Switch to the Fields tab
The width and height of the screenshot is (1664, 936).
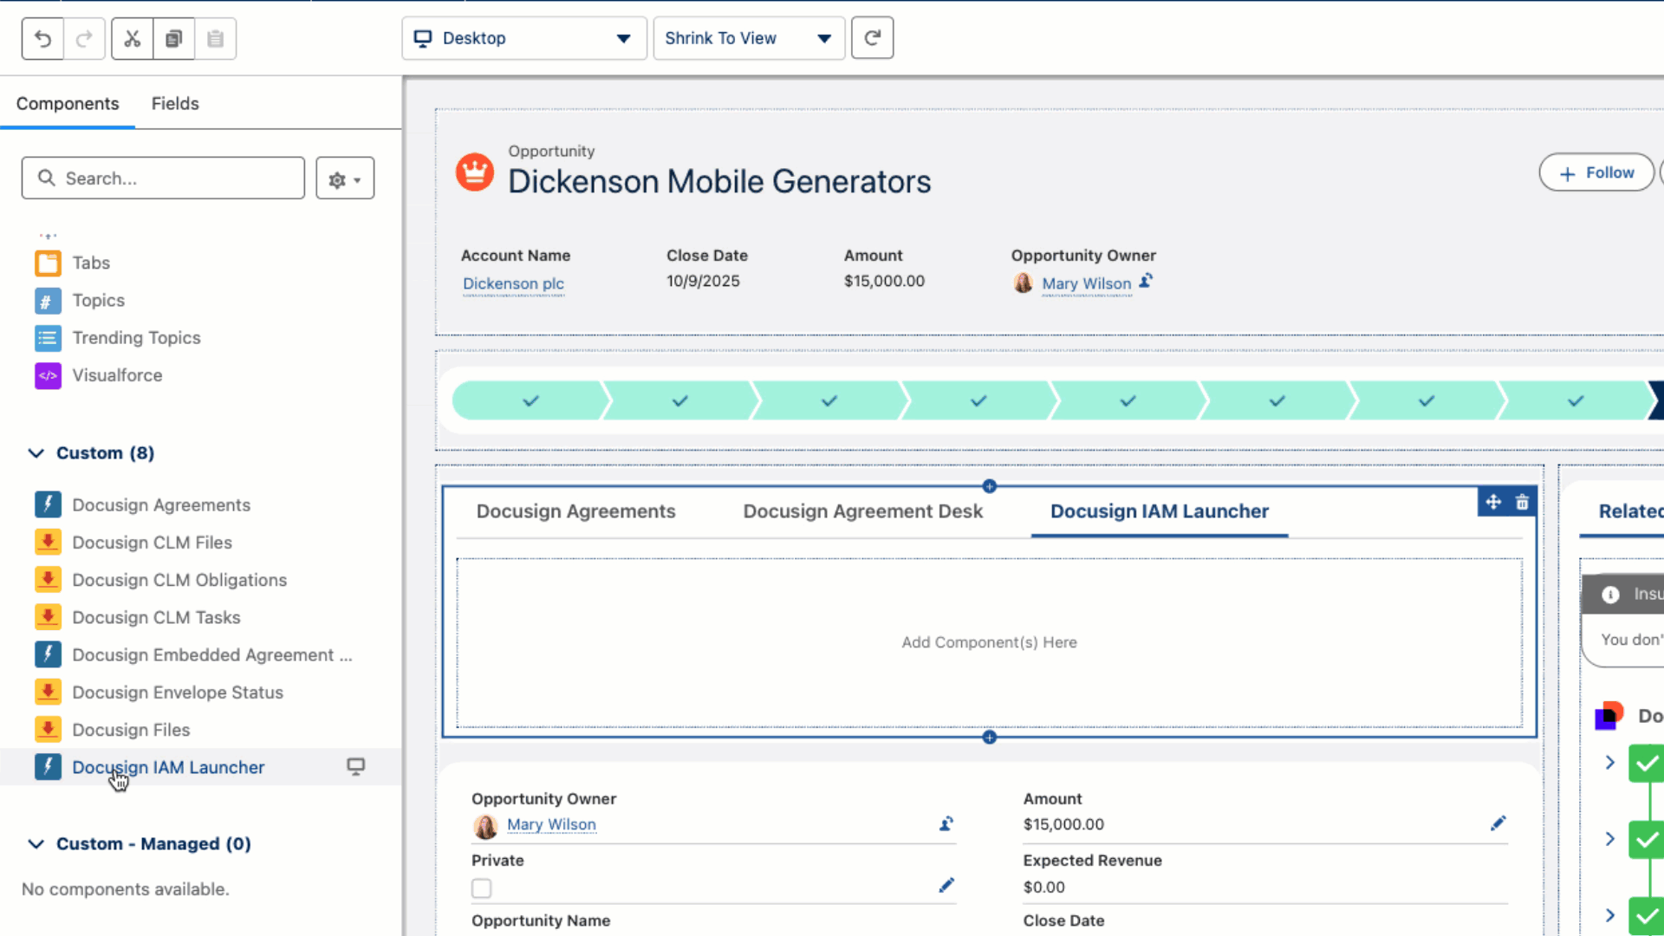(175, 103)
